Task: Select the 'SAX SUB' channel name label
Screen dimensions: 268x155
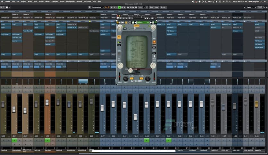Action: [x=59, y=151]
